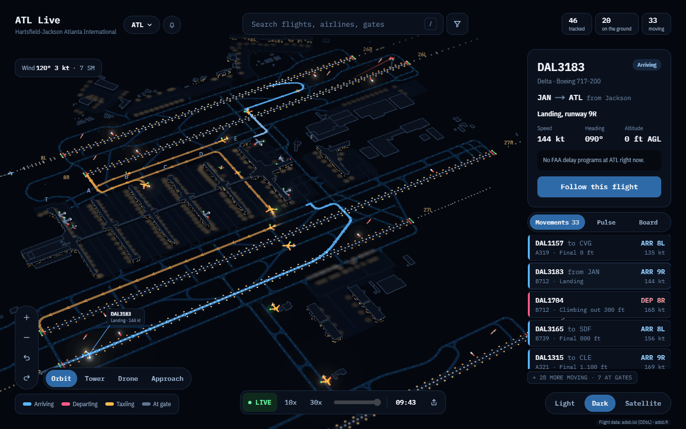Switch to the Board tab
The height and width of the screenshot is (429, 686).
pos(648,222)
